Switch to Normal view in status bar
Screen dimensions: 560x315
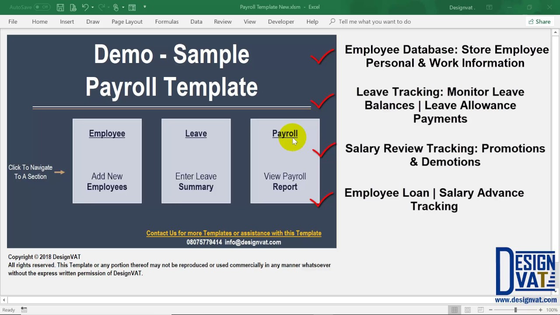click(455, 310)
